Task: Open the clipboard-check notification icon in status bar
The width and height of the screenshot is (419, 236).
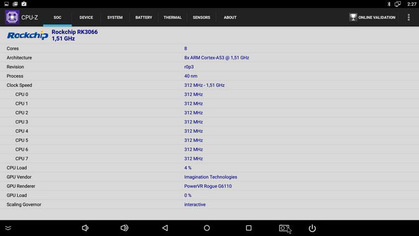Action: coord(24,4)
